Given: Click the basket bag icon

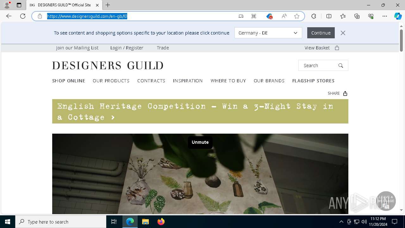Looking at the screenshot, I should [337, 48].
